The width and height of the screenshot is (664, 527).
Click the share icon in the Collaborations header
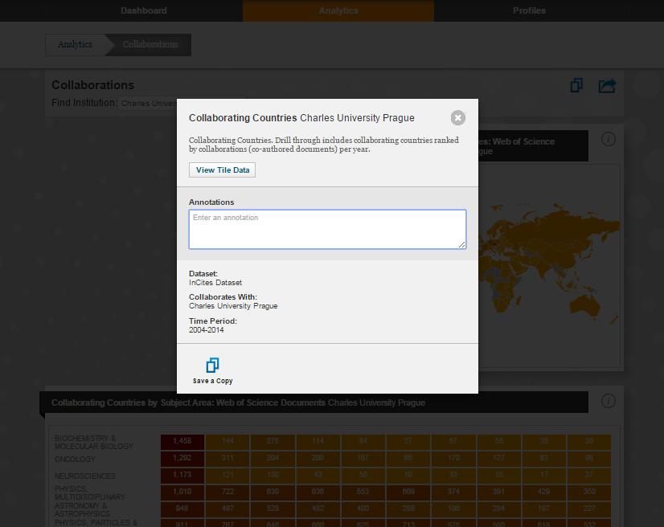[x=607, y=86]
